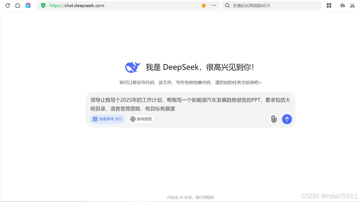Go to browser home page icon
The height and width of the screenshot is (202, 359).
(18, 5)
